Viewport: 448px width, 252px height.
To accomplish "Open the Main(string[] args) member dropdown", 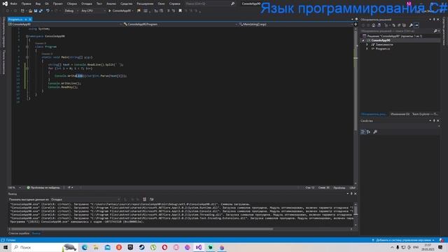I will [295, 24].
